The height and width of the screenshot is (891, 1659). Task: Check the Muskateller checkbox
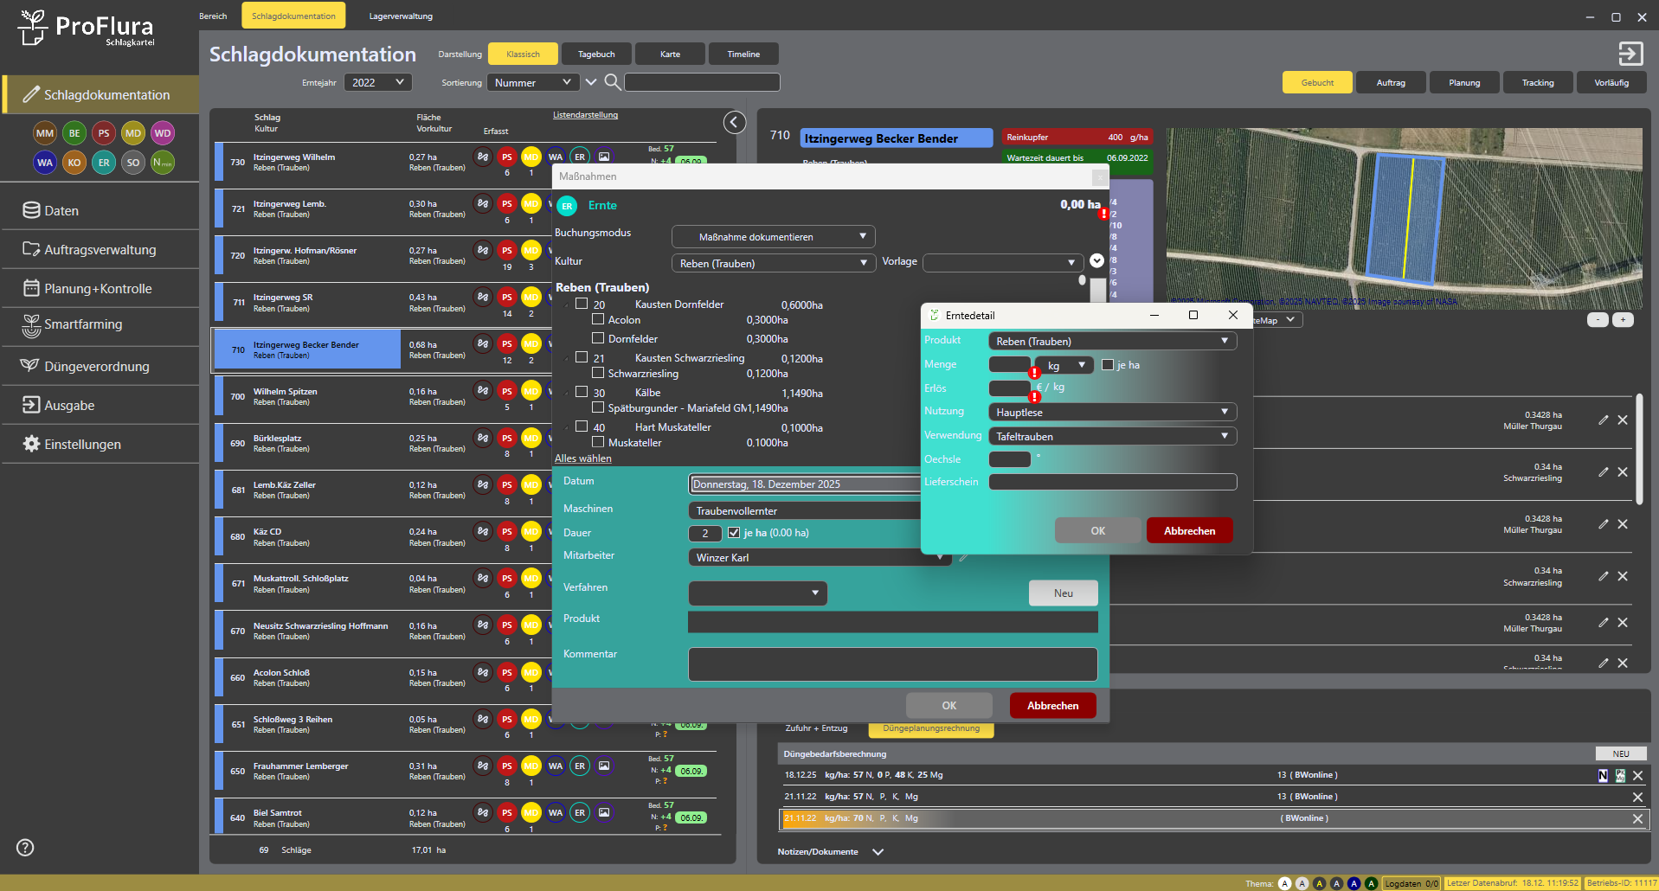tap(598, 442)
